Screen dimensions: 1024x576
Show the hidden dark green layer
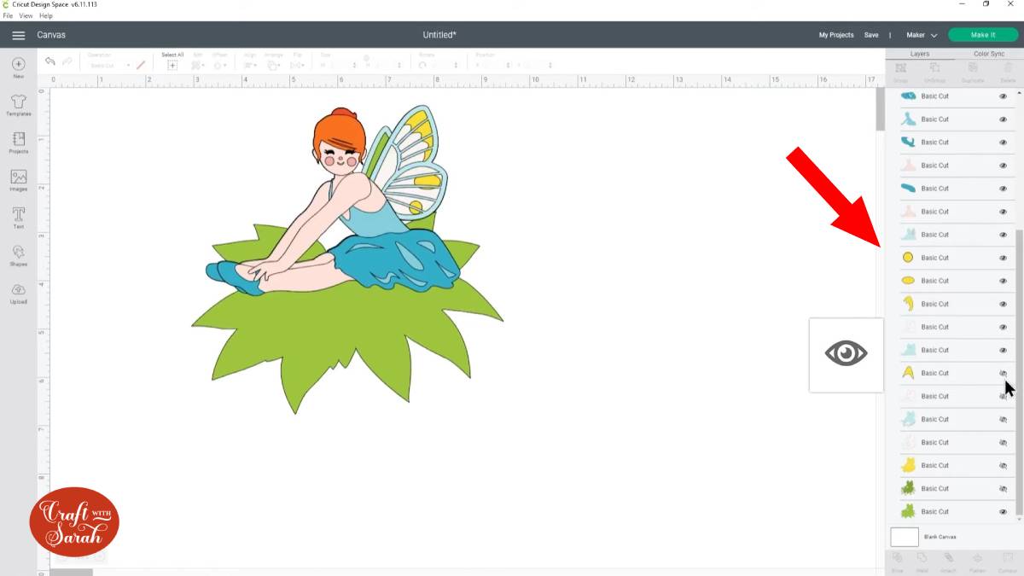point(1003,489)
